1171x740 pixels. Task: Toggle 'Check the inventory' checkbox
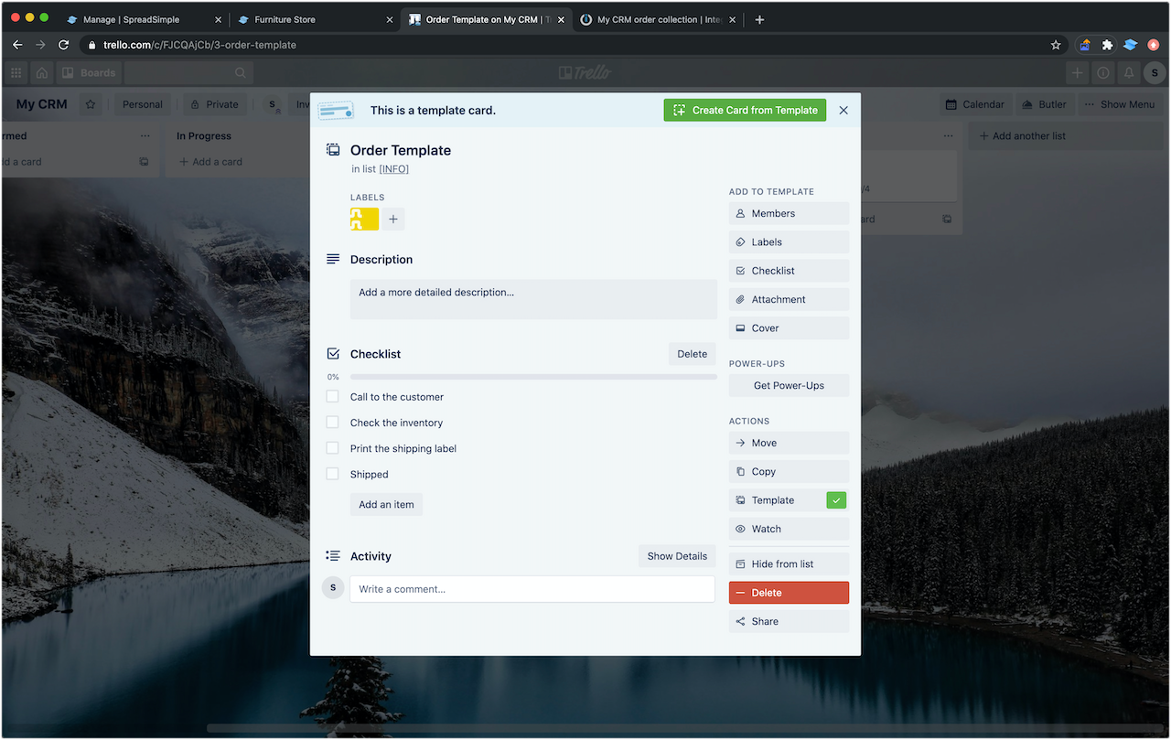[x=334, y=423]
